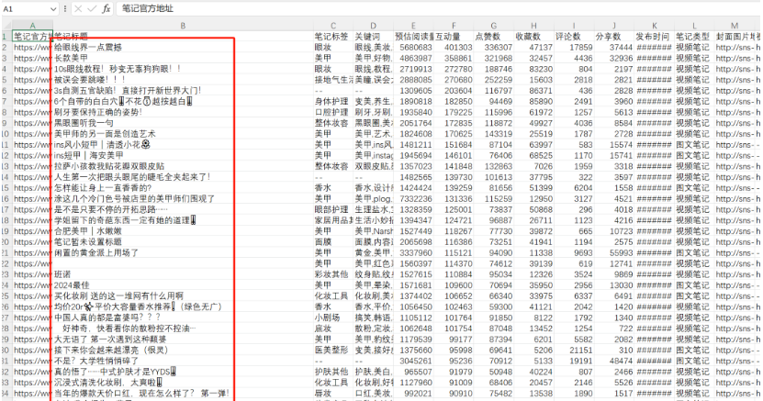Select column L header
Viewport: 763px width, 401px height.
pyautogui.click(x=694, y=26)
